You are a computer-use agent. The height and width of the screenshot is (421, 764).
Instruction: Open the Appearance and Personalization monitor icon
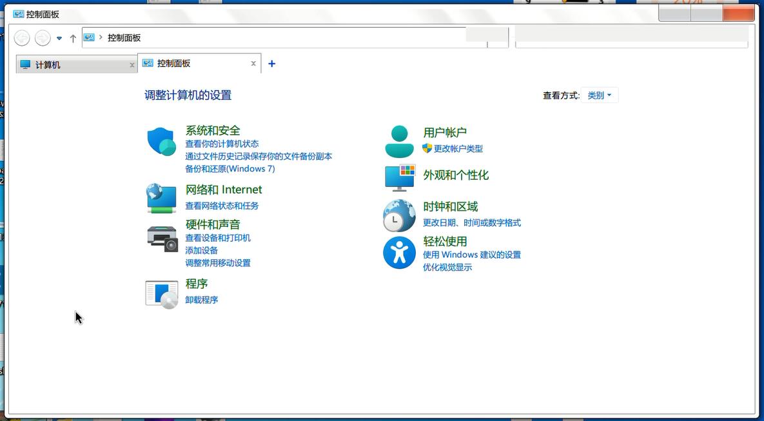(x=400, y=177)
